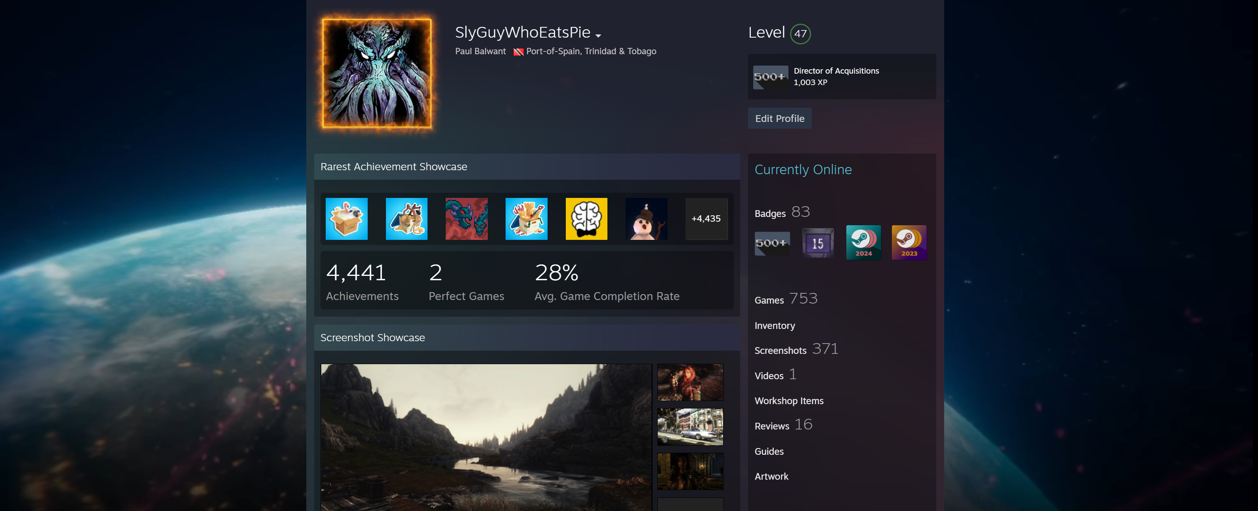Click the real name Paul Balwant
Screen dimensions: 1258x511
pyautogui.click(x=480, y=51)
